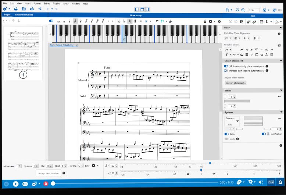Click the playback position slider handle
Viewport: 286px width, 195px height.
pyautogui.click(x=53, y=184)
